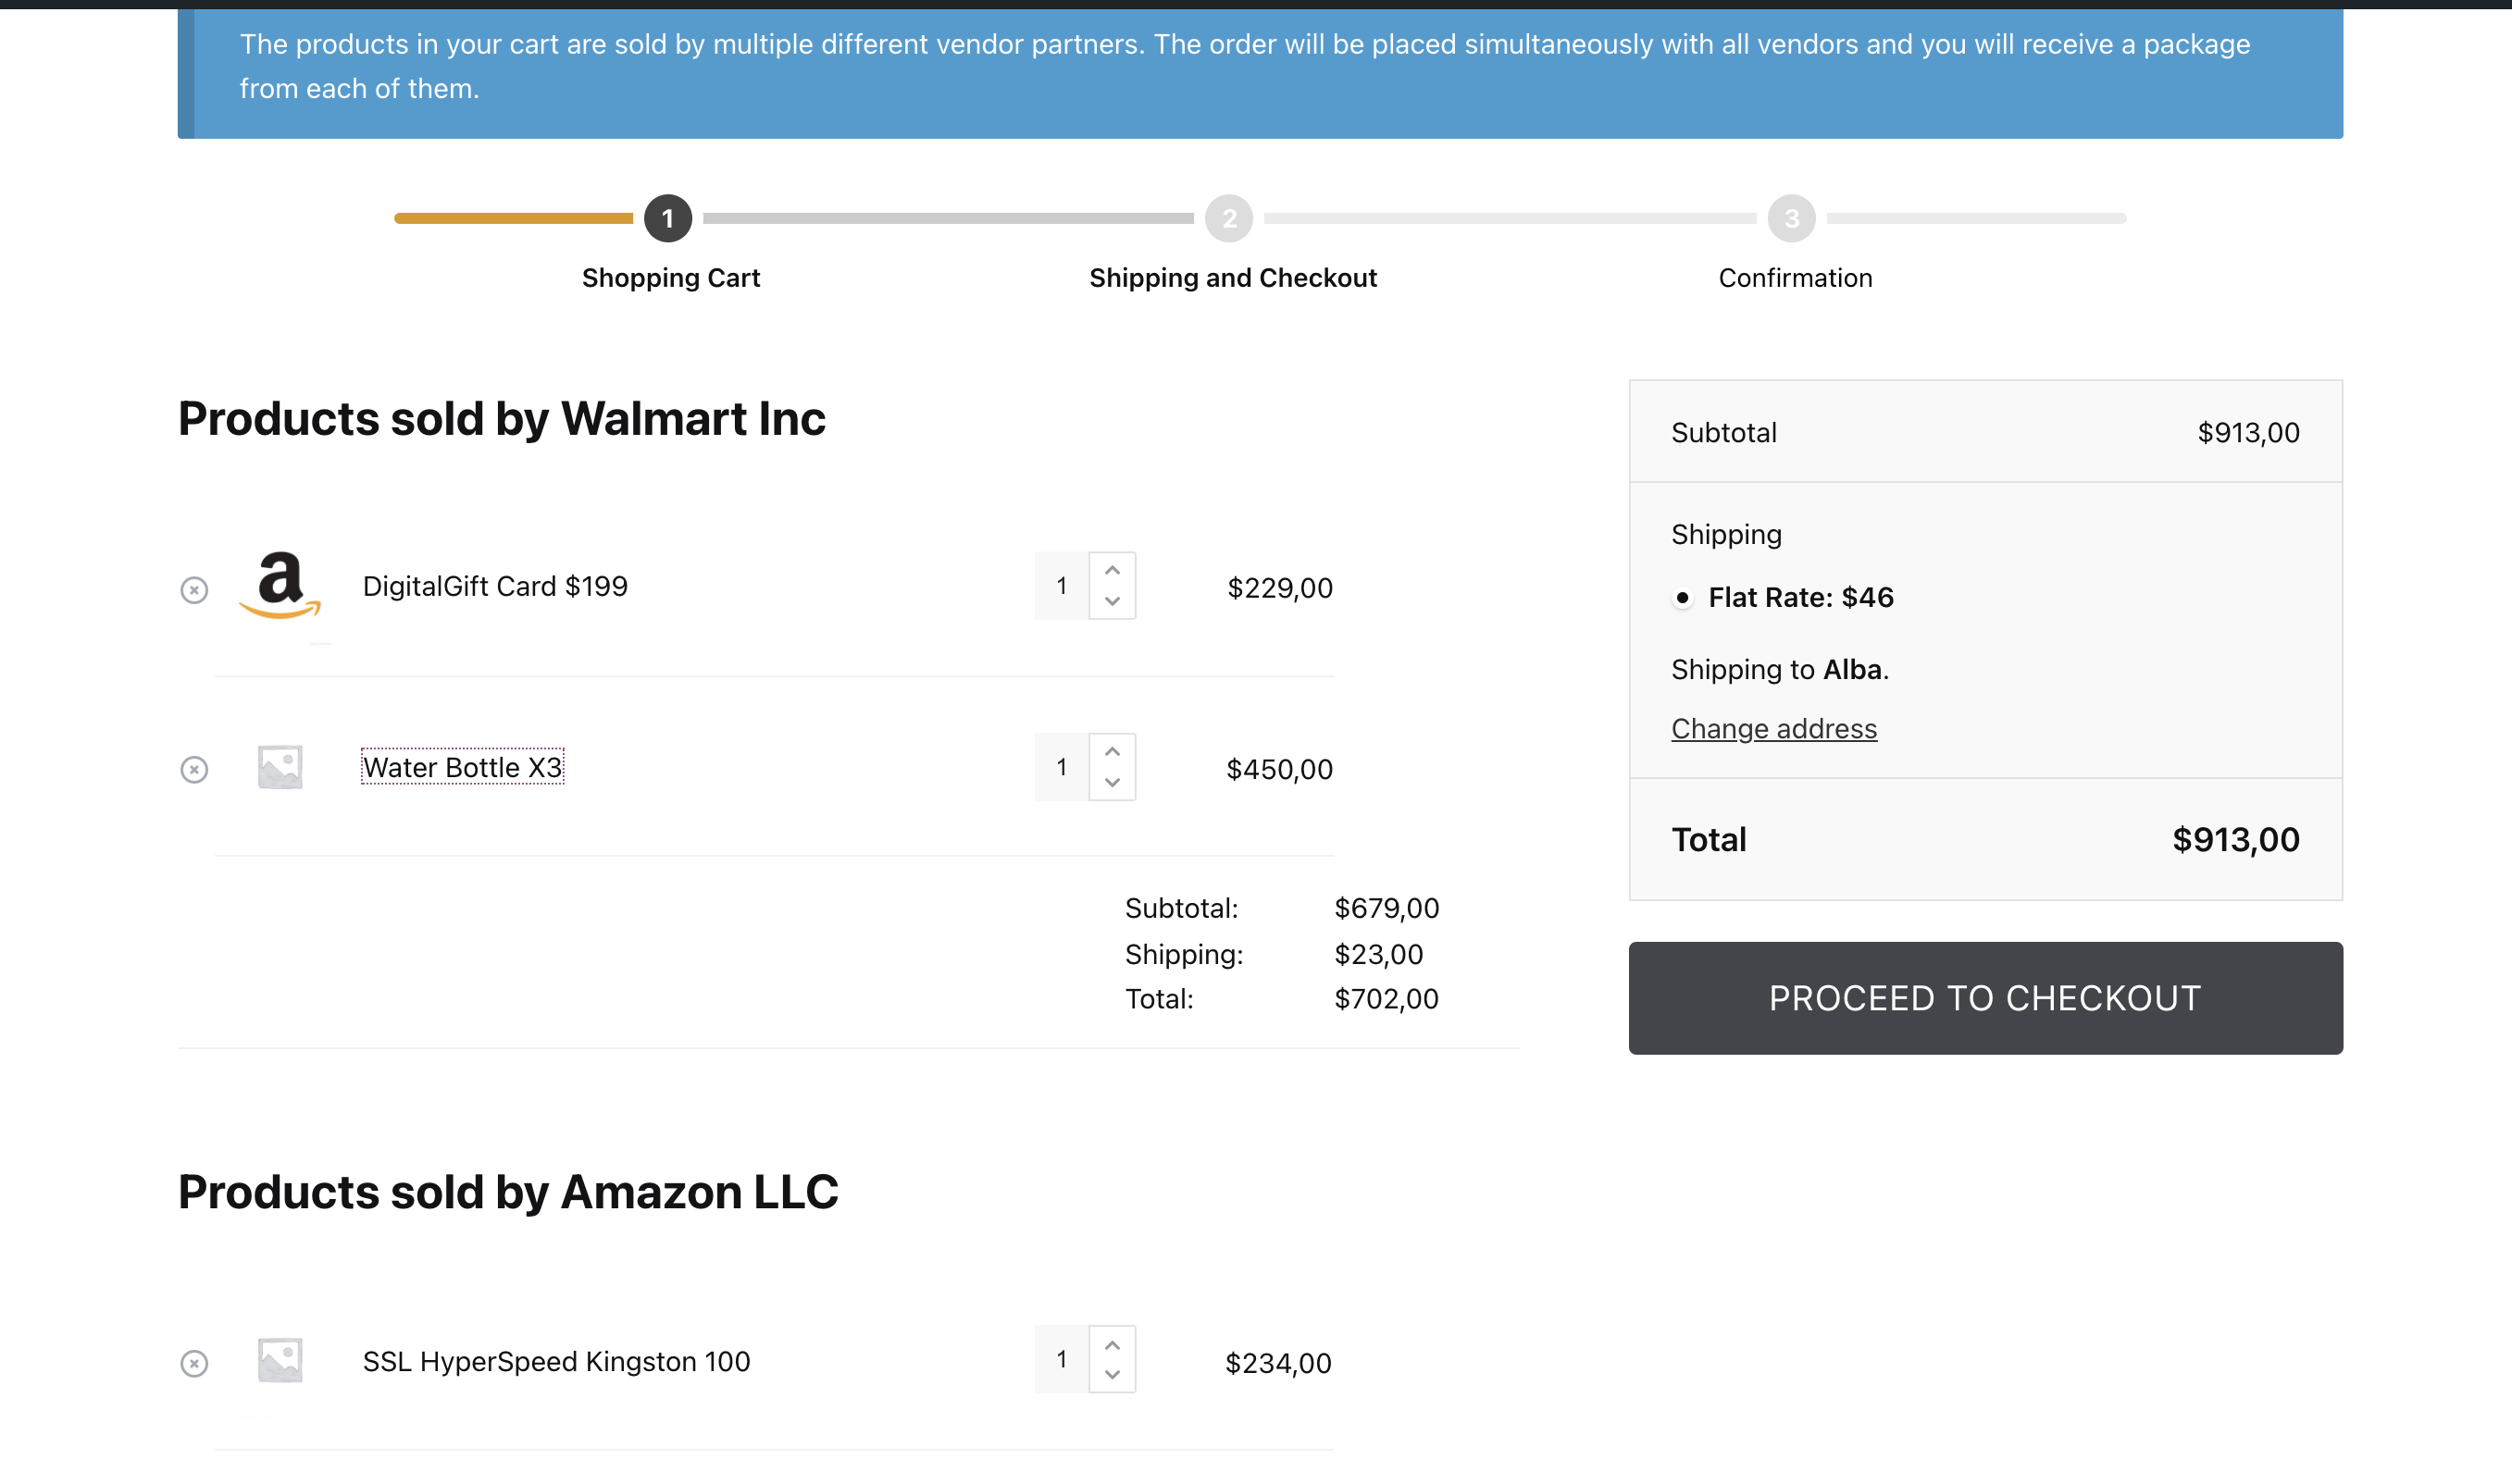Select step 3 Confirmation circle
This screenshot has width=2512, height=1484.
[1791, 218]
